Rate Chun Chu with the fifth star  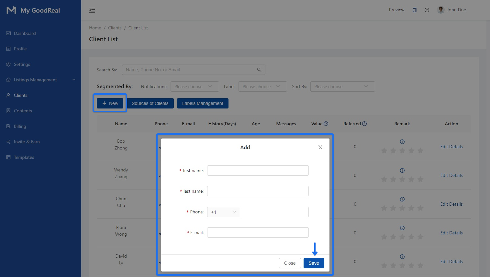click(420, 208)
